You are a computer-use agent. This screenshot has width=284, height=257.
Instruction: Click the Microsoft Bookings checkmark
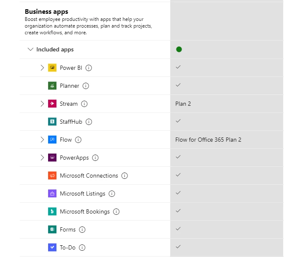click(x=178, y=211)
